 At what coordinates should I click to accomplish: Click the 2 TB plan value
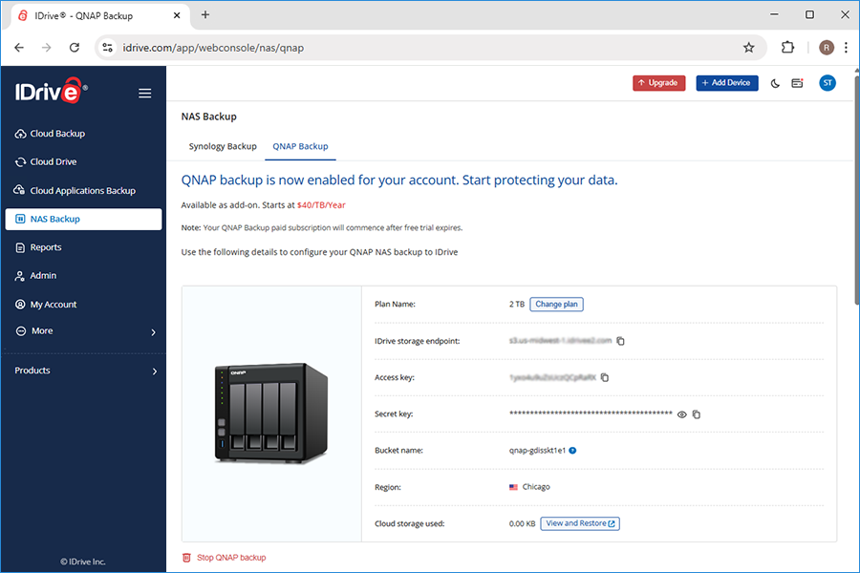[x=517, y=305]
